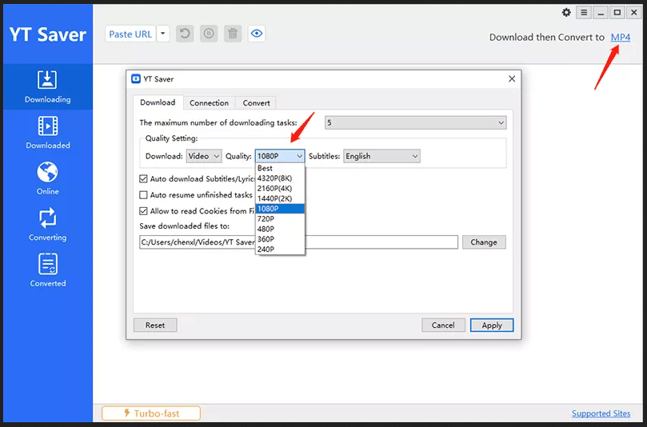Toggle Allow to read Cookies checkbox

tap(144, 211)
